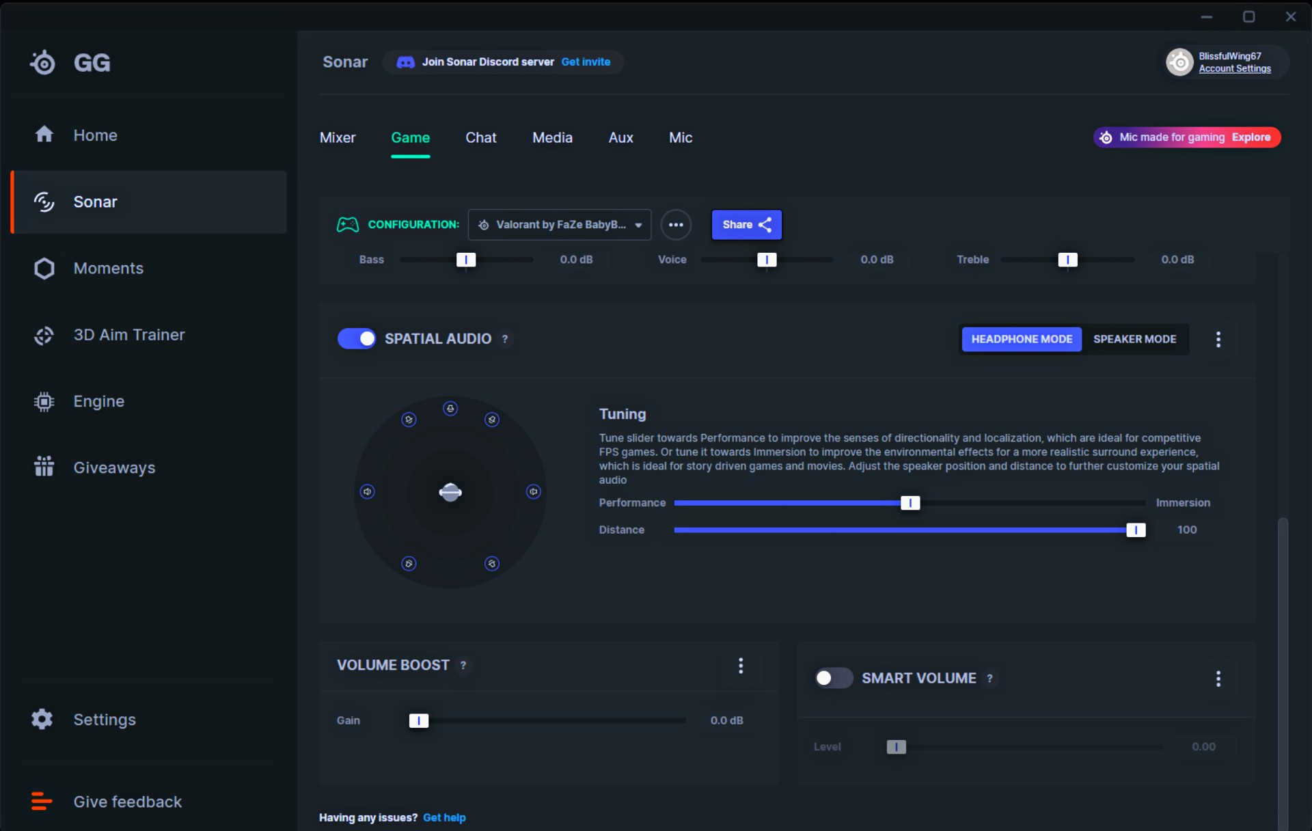
Task: Click the Spatial Audio help question mark
Action: tap(505, 339)
